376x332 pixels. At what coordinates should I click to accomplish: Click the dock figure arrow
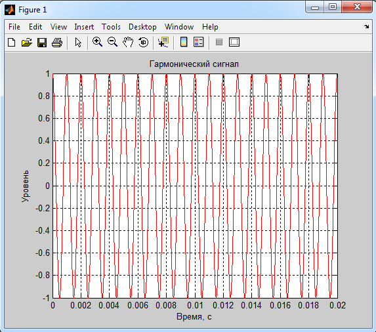[x=366, y=26]
